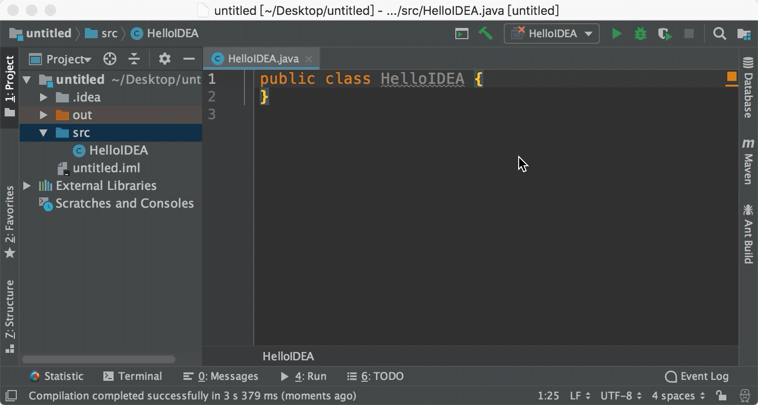Click the locate current file target icon

[109, 59]
